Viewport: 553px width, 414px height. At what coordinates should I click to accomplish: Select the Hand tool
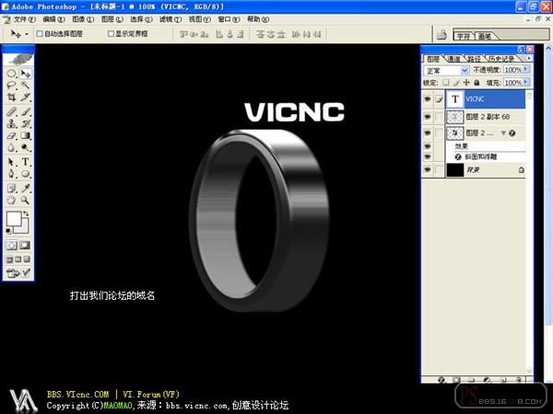click(12, 200)
